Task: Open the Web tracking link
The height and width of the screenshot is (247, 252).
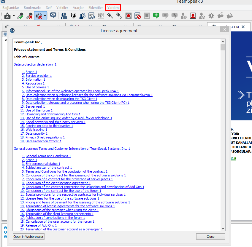Action: (x=36, y=130)
